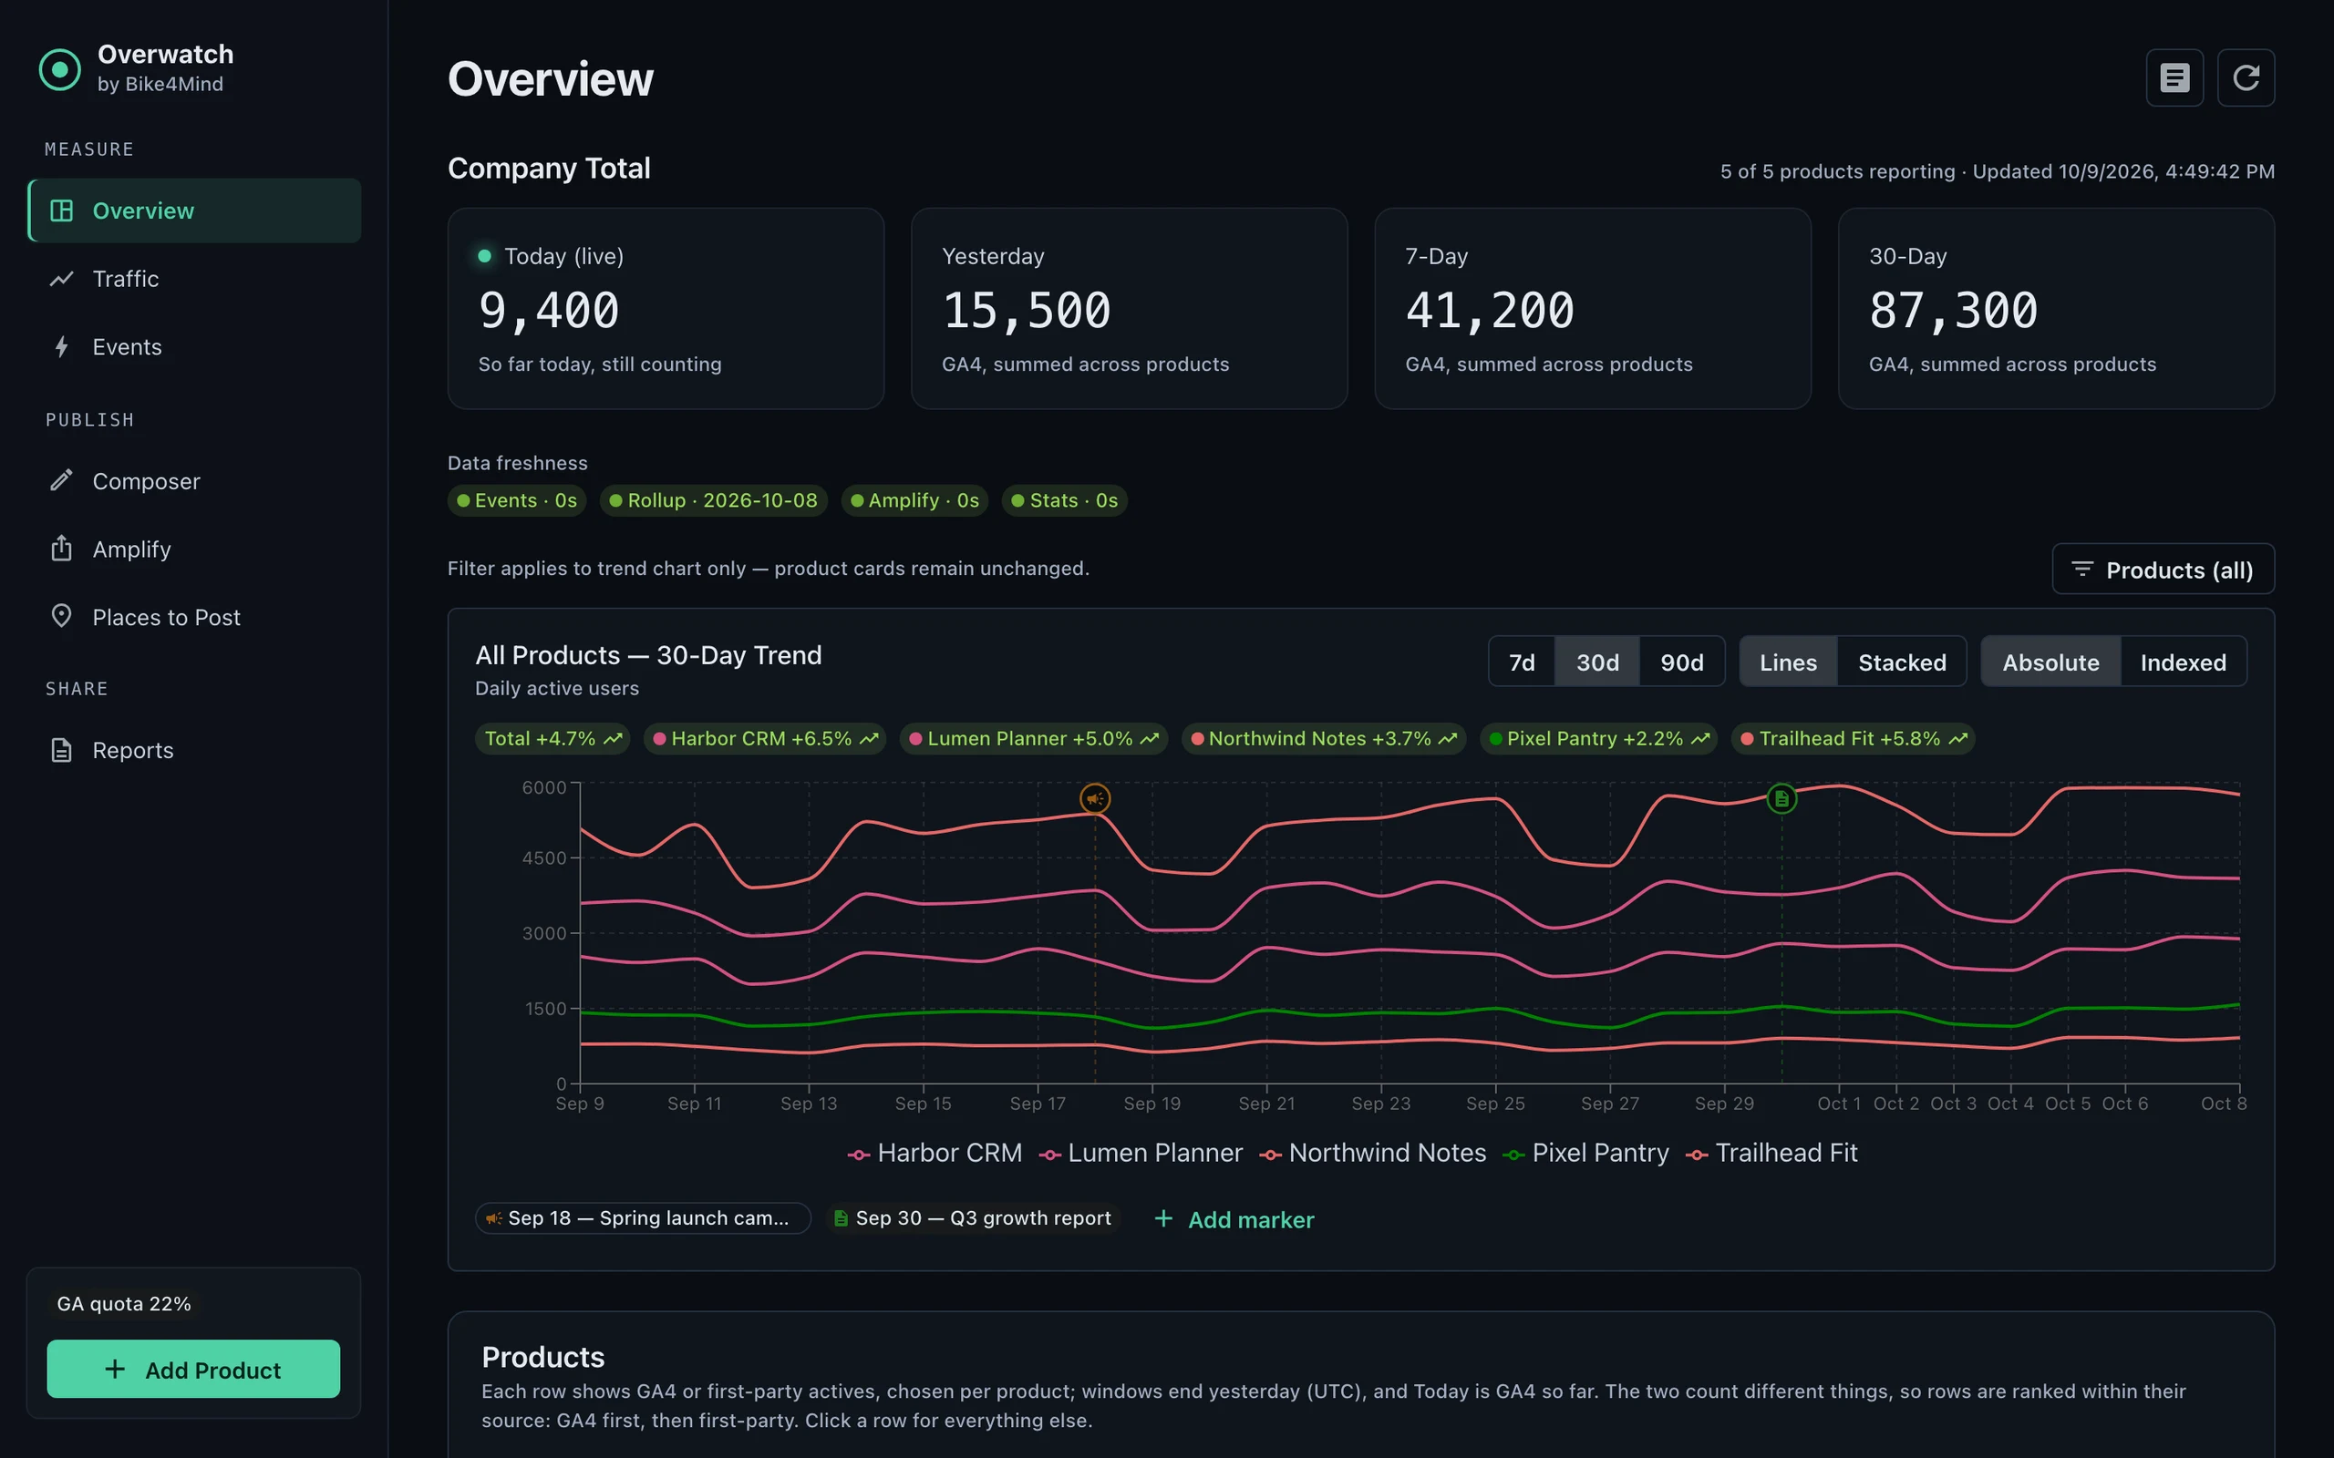Click the Events lightning bolt icon
Viewport: 2334px width, 1458px height.
point(62,346)
